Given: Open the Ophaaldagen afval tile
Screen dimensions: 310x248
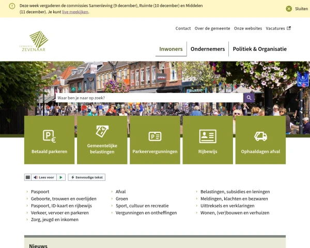Looking at the screenshot, I should click(260, 140).
